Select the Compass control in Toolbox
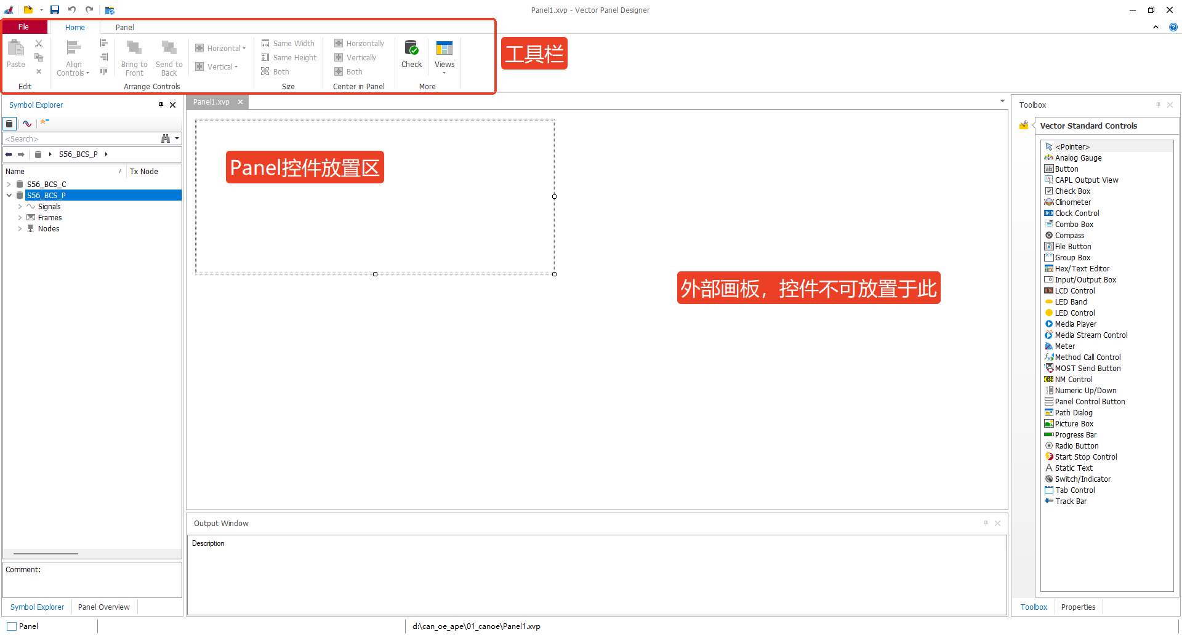The image size is (1182, 635). [1064, 236]
